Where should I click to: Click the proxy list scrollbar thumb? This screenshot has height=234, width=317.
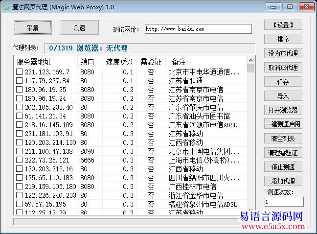(250, 68)
